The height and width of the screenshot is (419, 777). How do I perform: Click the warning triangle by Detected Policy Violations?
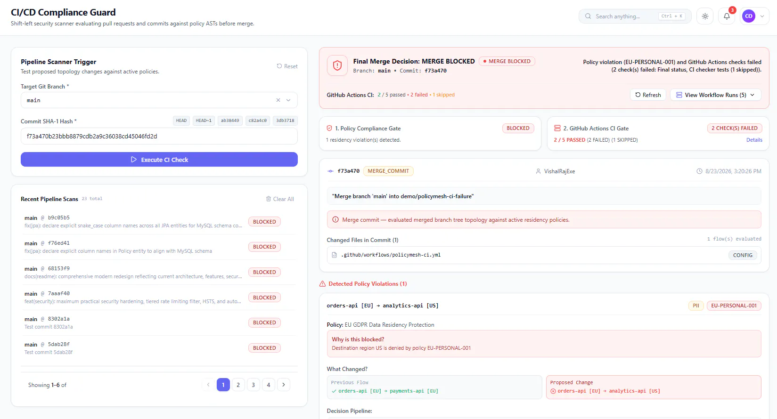(x=323, y=284)
